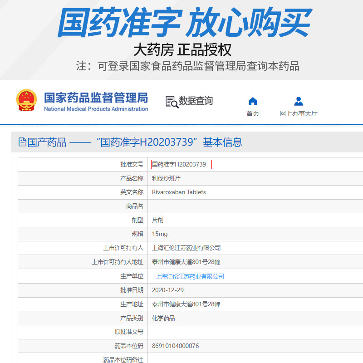Select 上市许可持有人 value company name
Image resolution: width=363 pixels, height=363 pixels.
pos(186,248)
